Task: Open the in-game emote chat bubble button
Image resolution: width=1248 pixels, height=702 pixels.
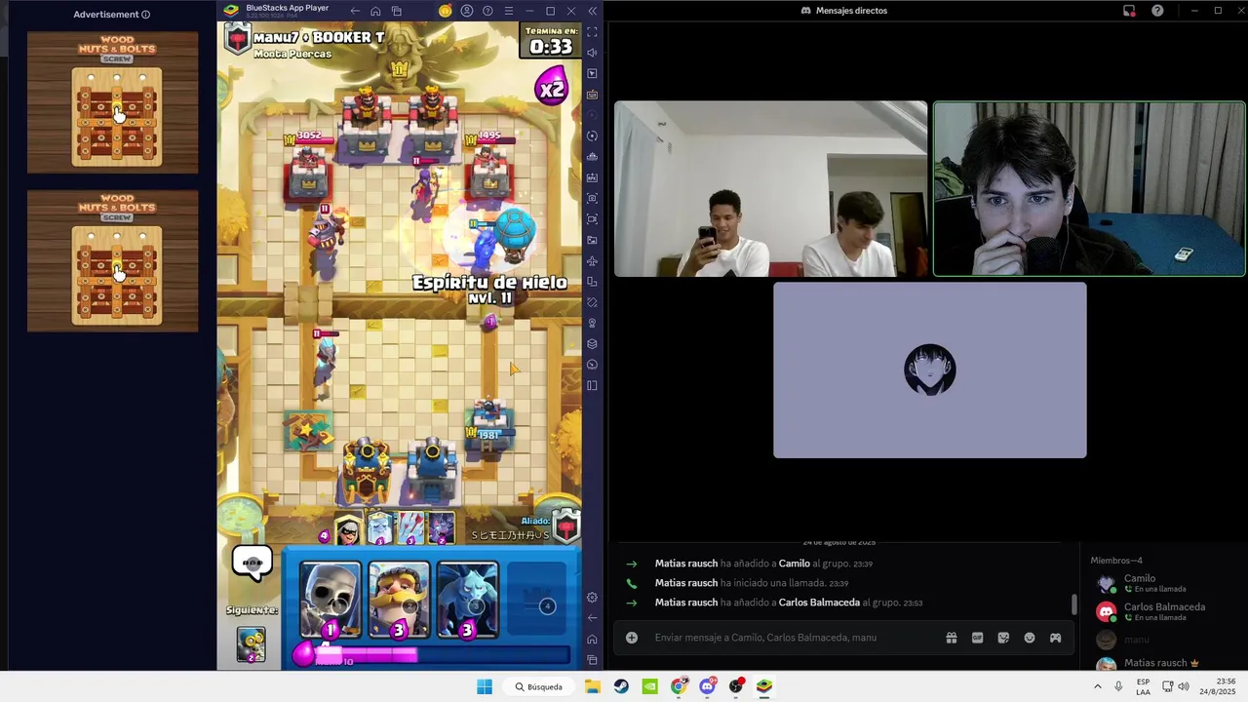Action: [252, 563]
